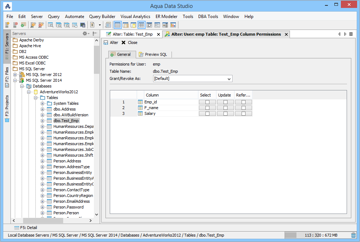Open the Servers panel gear settings
The width and height of the screenshot is (360, 242).
pyautogui.click(x=86, y=33)
